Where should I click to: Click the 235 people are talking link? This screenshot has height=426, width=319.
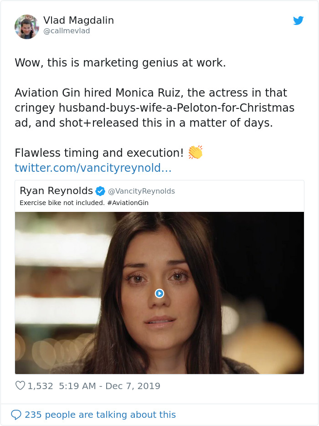point(101,415)
